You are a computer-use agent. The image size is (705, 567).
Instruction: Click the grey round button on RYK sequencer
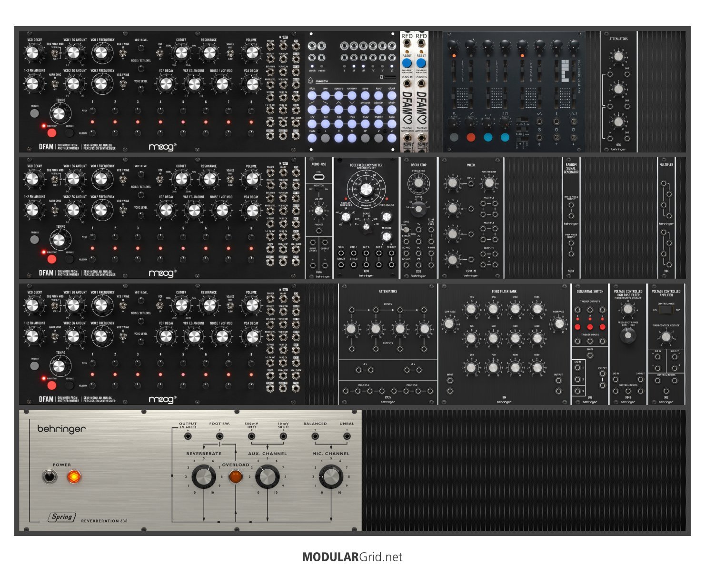pos(454,138)
